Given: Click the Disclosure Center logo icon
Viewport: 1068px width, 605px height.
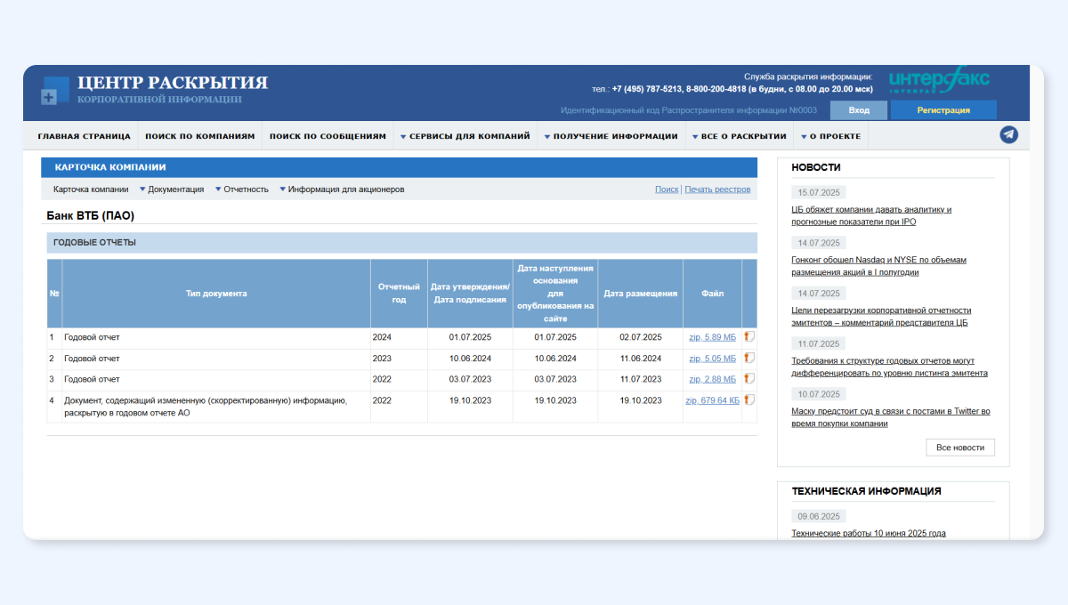Looking at the screenshot, I should click(55, 91).
